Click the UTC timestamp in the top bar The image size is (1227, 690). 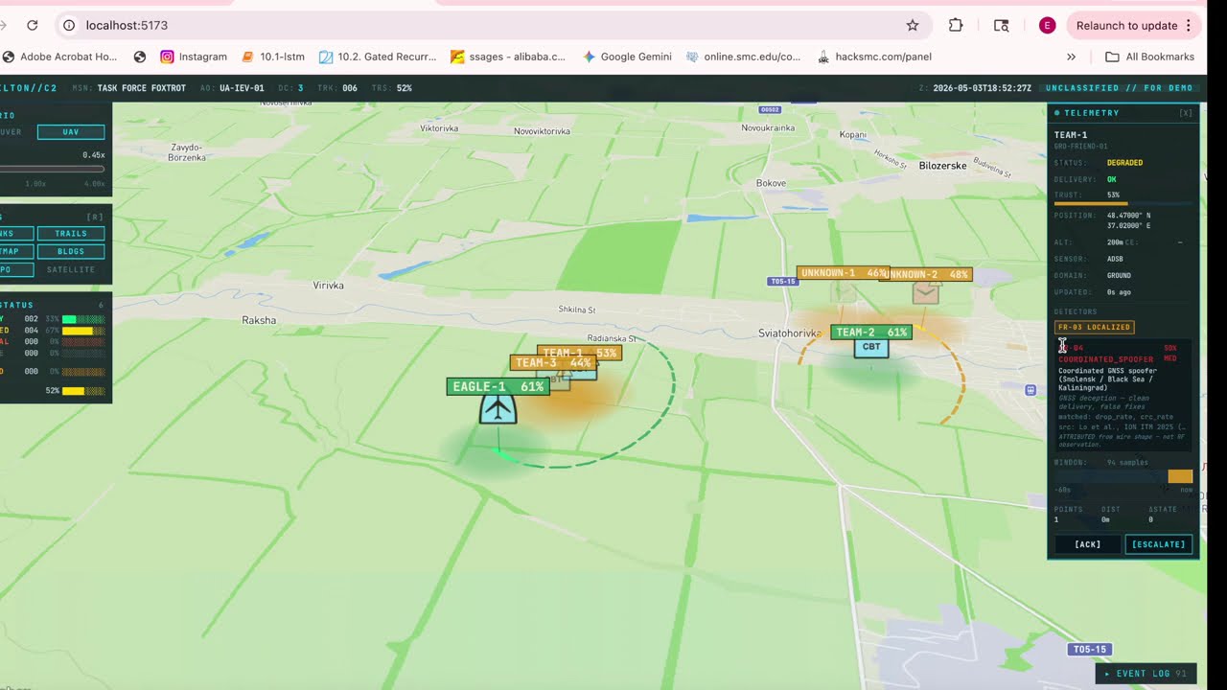pyautogui.click(x=983, y=88)
